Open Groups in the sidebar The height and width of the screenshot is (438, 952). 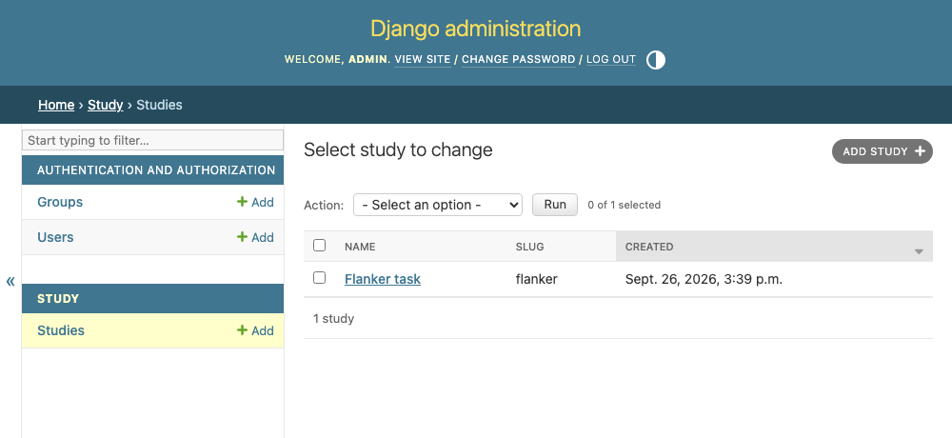pos(60,202)
